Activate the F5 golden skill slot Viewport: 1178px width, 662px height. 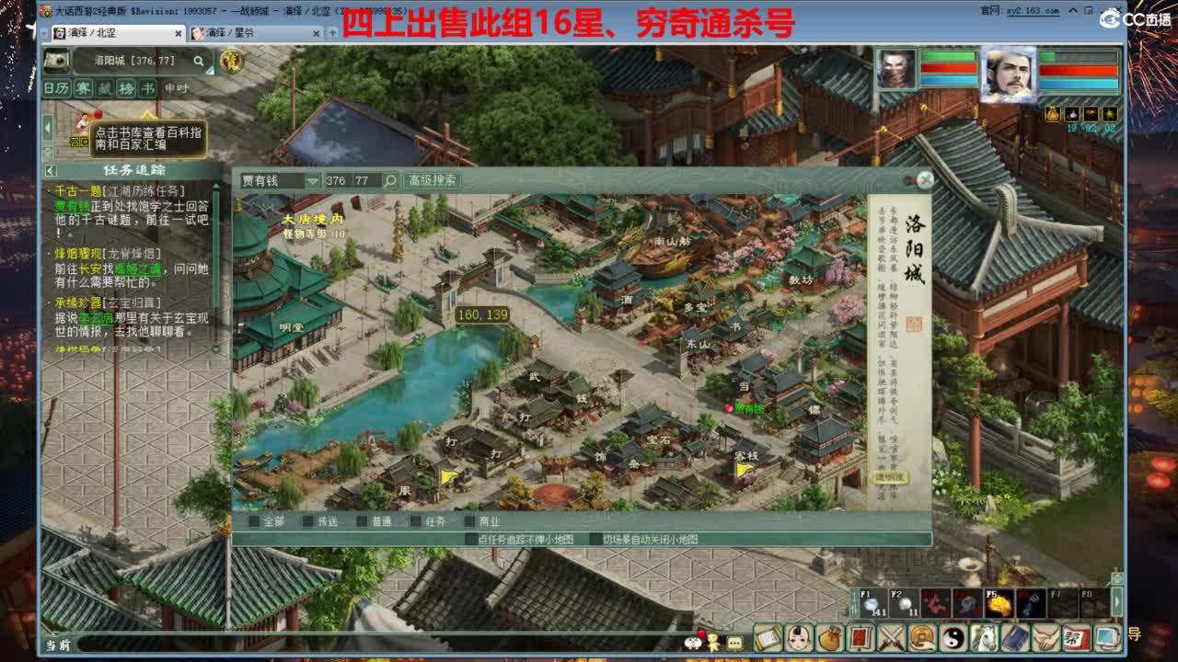pos(999,603)
